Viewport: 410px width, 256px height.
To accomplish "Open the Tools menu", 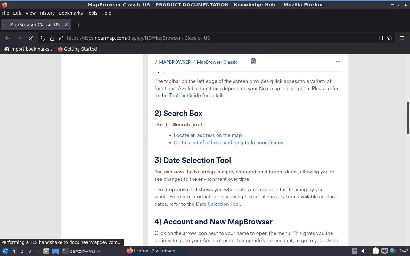I will coord(92,13).
